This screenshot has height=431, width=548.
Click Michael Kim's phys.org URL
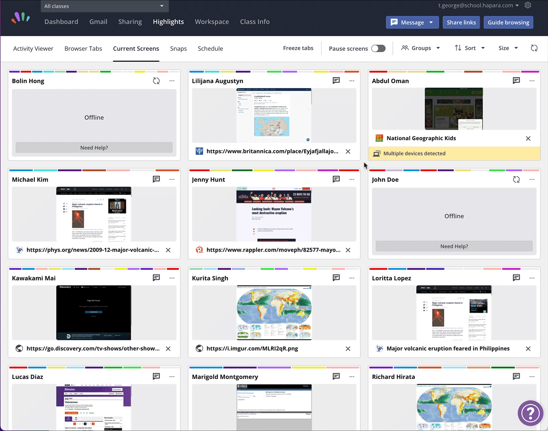(x=92, y=250)
